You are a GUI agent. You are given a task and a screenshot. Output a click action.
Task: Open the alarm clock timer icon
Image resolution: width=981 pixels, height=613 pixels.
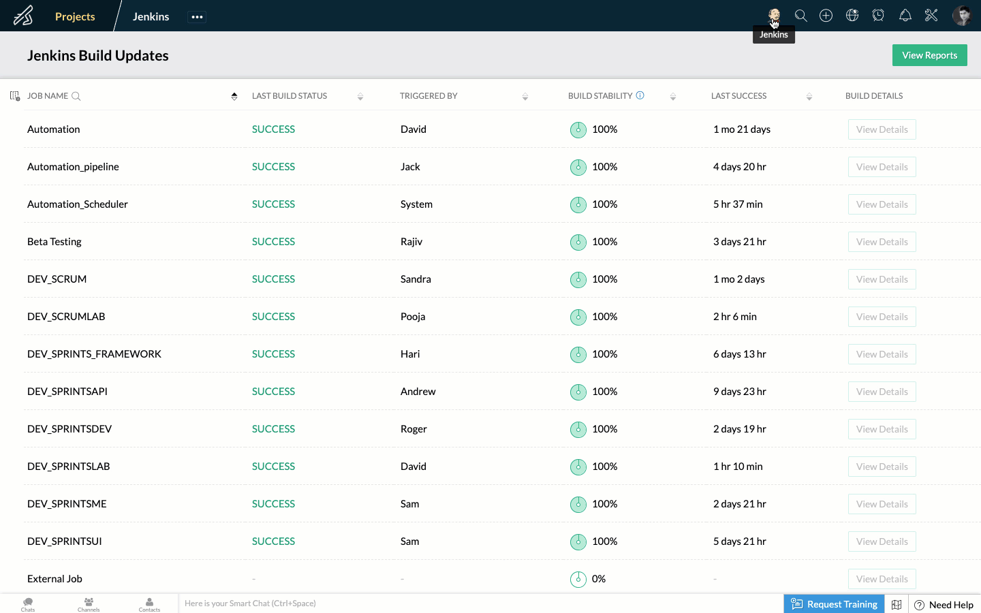[x=878, y=16]
